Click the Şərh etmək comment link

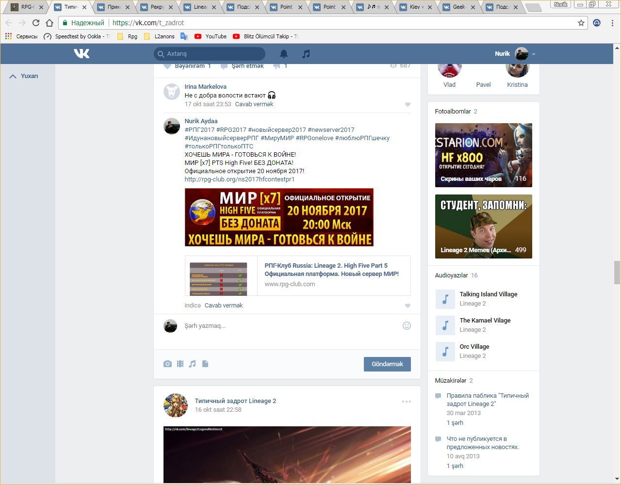pyautogui.click(x=242, y=66)
